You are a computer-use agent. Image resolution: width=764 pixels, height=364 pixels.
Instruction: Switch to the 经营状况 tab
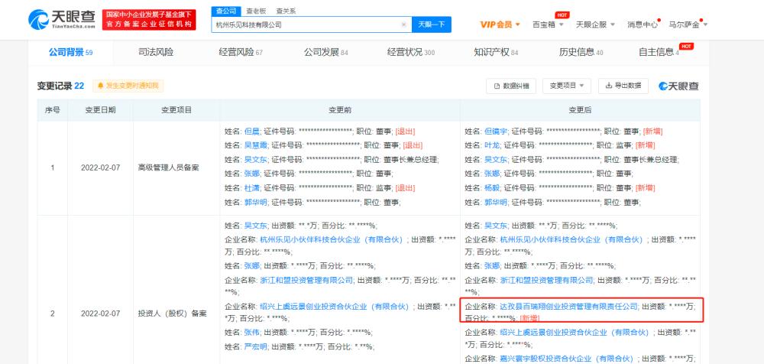(411, 53)
